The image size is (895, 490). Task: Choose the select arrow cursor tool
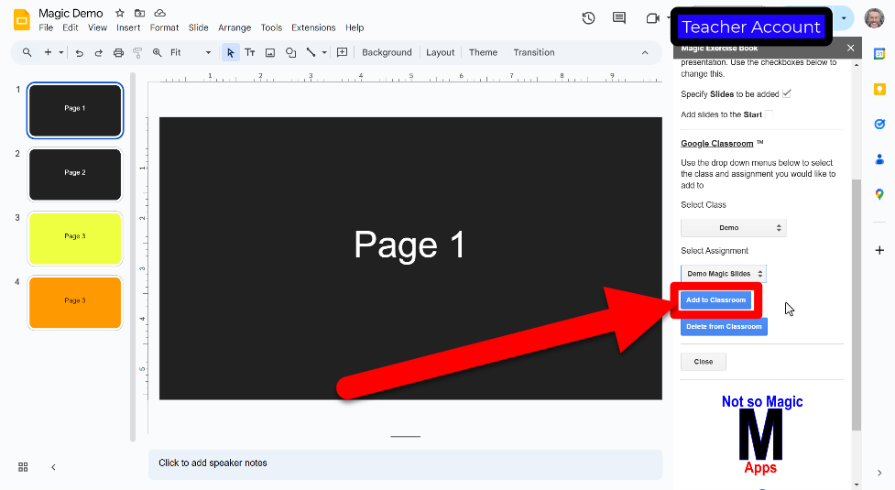(230, 52)
